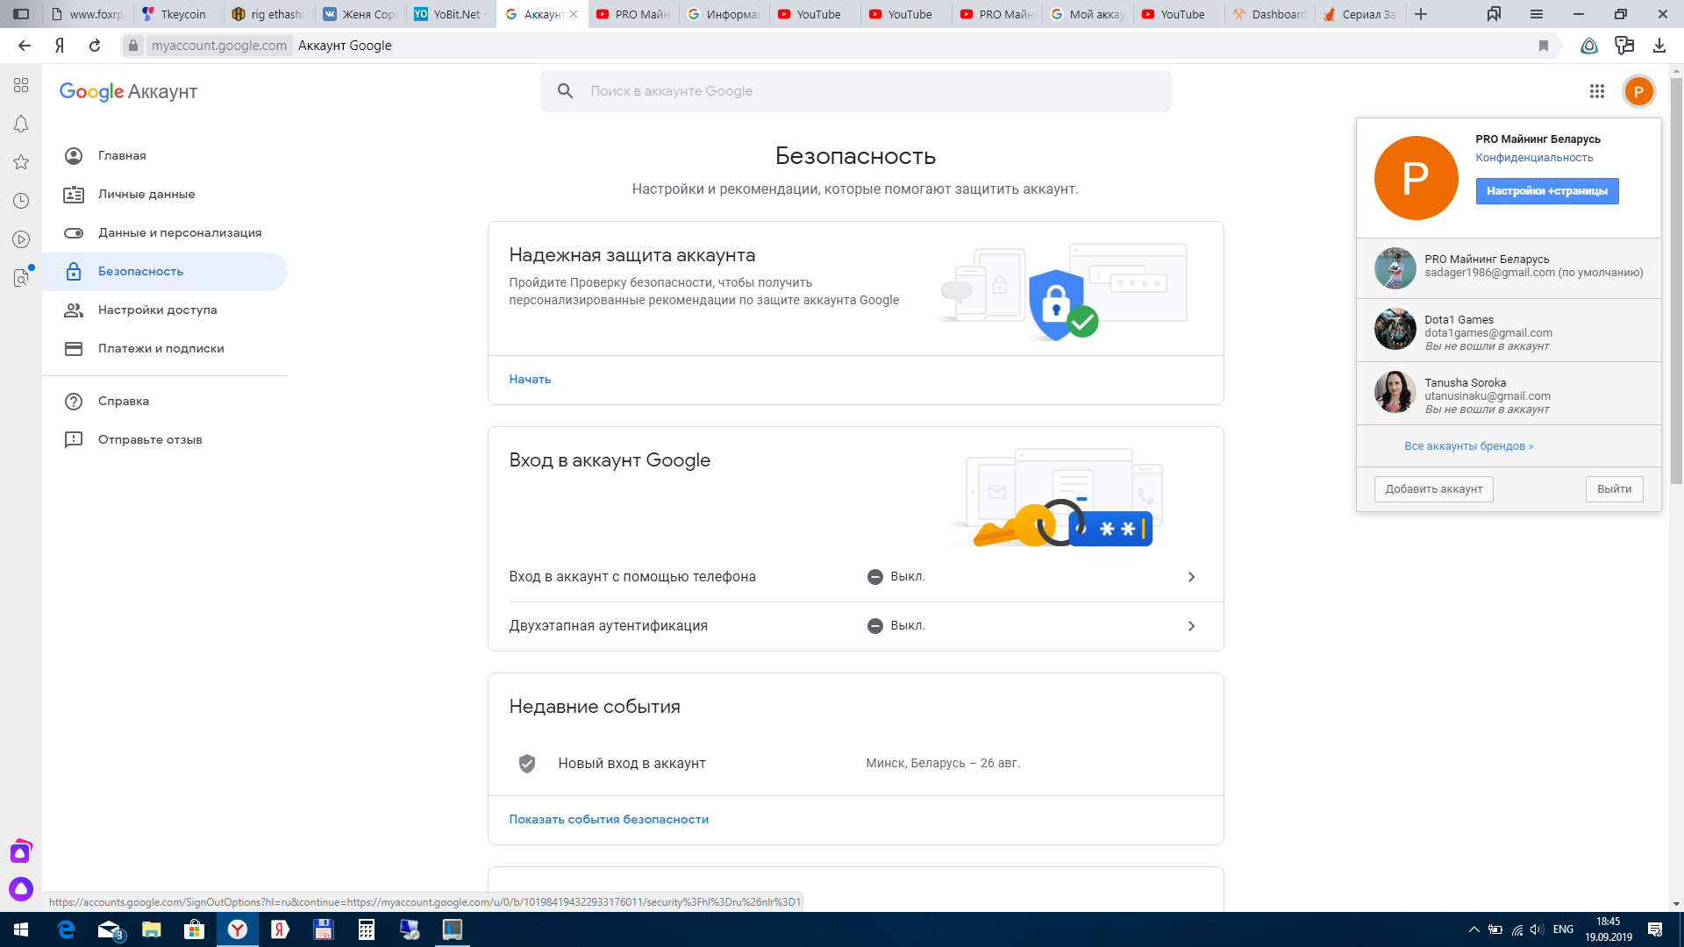The height and width of the screenshot is (947, 1684).
Task: Expand Вход в аккаунт с помощью телефона row
Action: point(856,577)
